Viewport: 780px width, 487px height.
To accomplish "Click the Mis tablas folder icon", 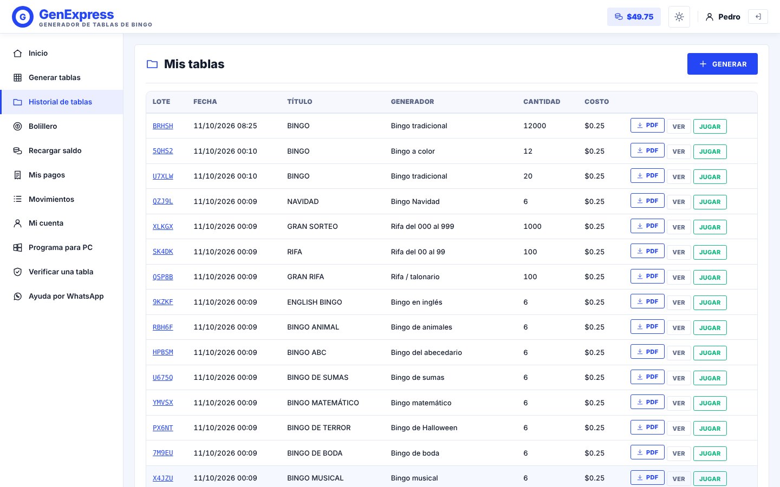I will click(x=152, y=64).
